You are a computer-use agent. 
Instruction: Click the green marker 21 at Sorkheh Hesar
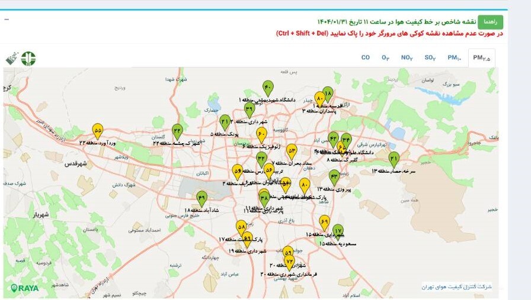coord(394,159)
